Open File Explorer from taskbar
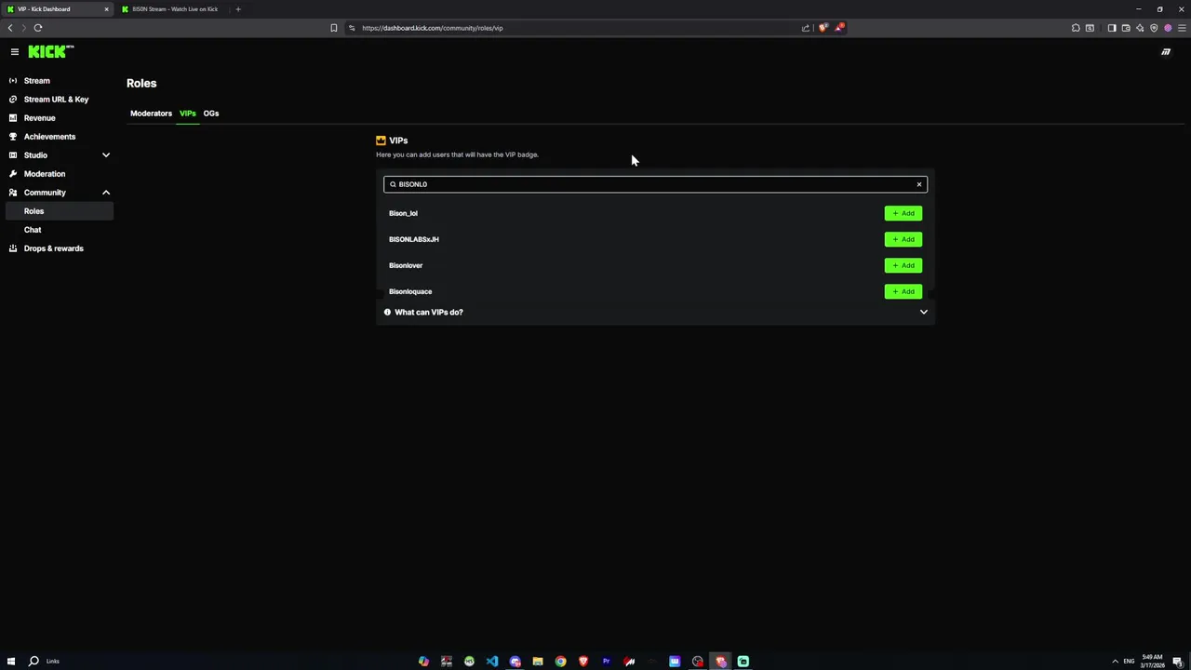This screenshot has width=1191, height=670. click(538, 662)
